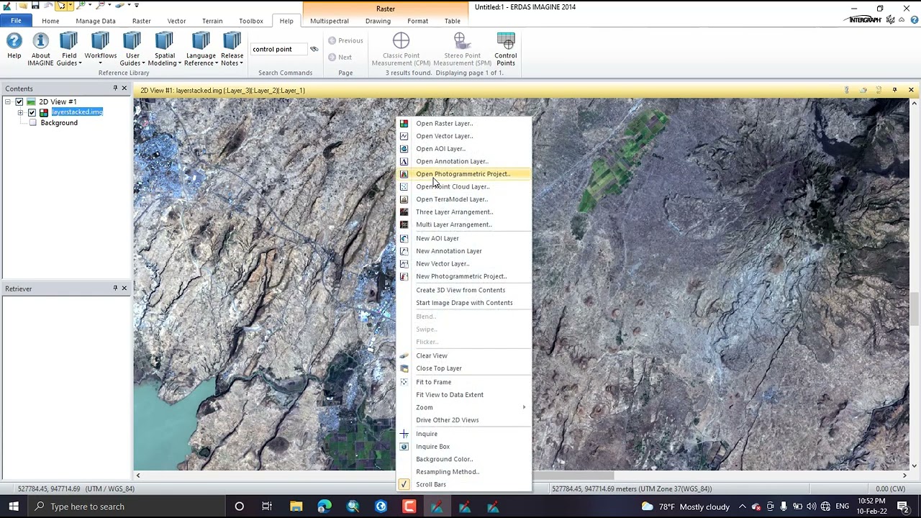This screenshot has width=921, height=518.
Task: Choose Open TerraModel Layer menu entry
Action: (464, 199)
